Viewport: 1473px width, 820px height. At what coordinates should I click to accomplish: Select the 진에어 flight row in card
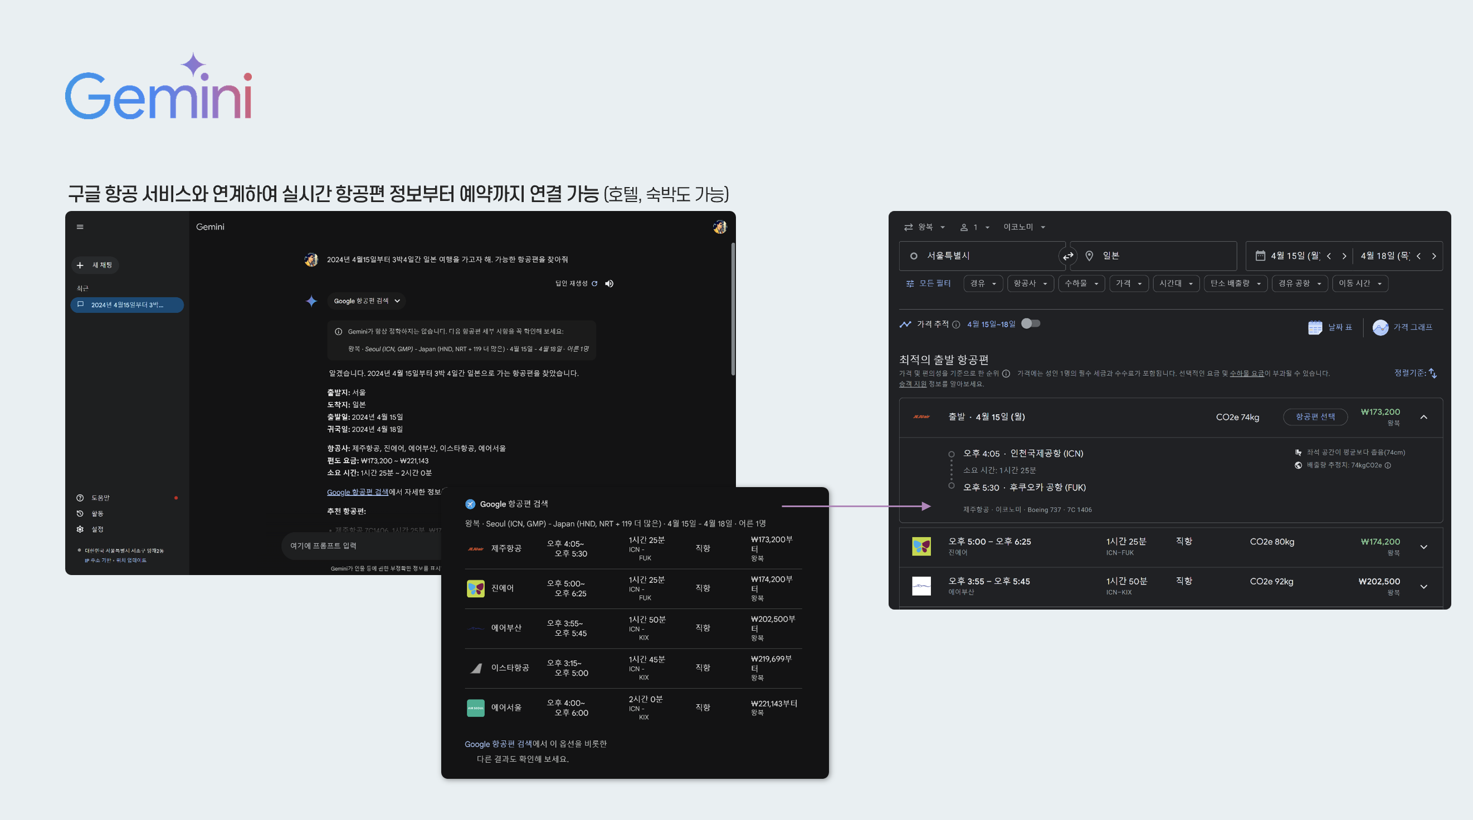point(633,588)
